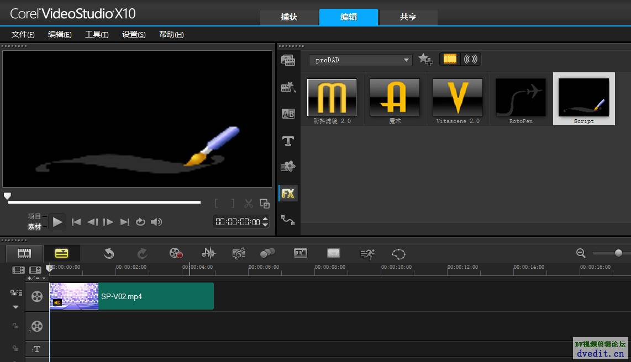Open the Title (T) library in the sidebar

(288, 141)
